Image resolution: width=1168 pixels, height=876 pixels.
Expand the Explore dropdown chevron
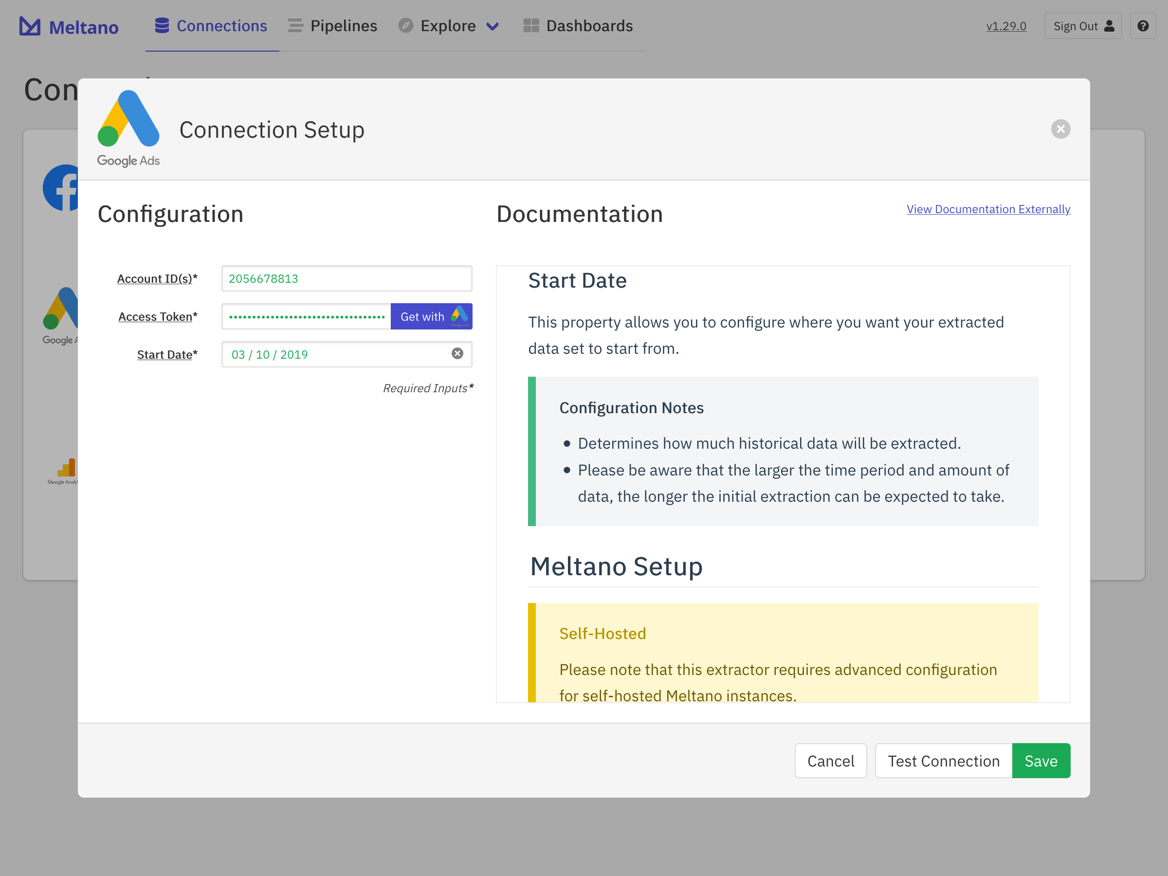tap(492, 26)
